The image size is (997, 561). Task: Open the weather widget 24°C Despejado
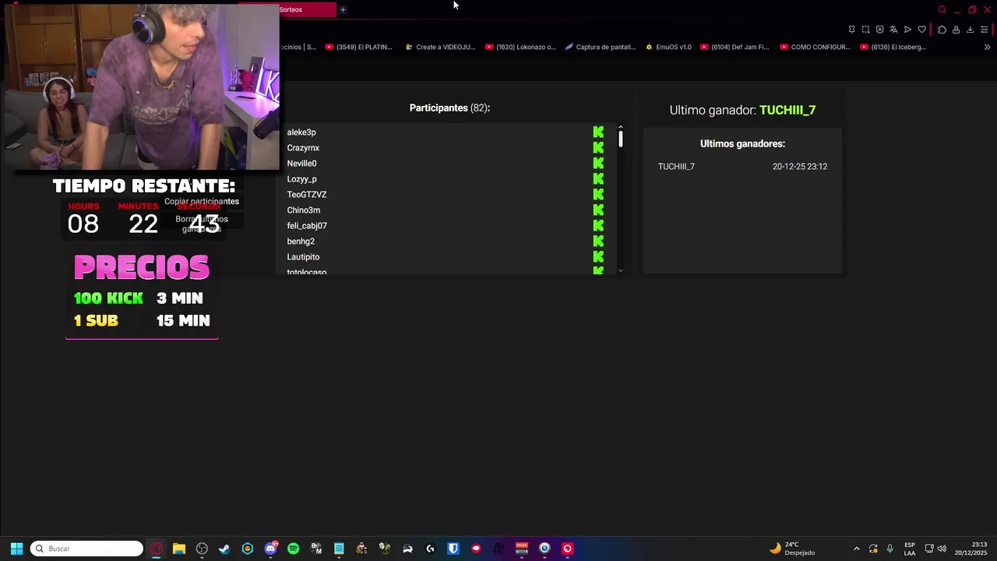point(792,549)
